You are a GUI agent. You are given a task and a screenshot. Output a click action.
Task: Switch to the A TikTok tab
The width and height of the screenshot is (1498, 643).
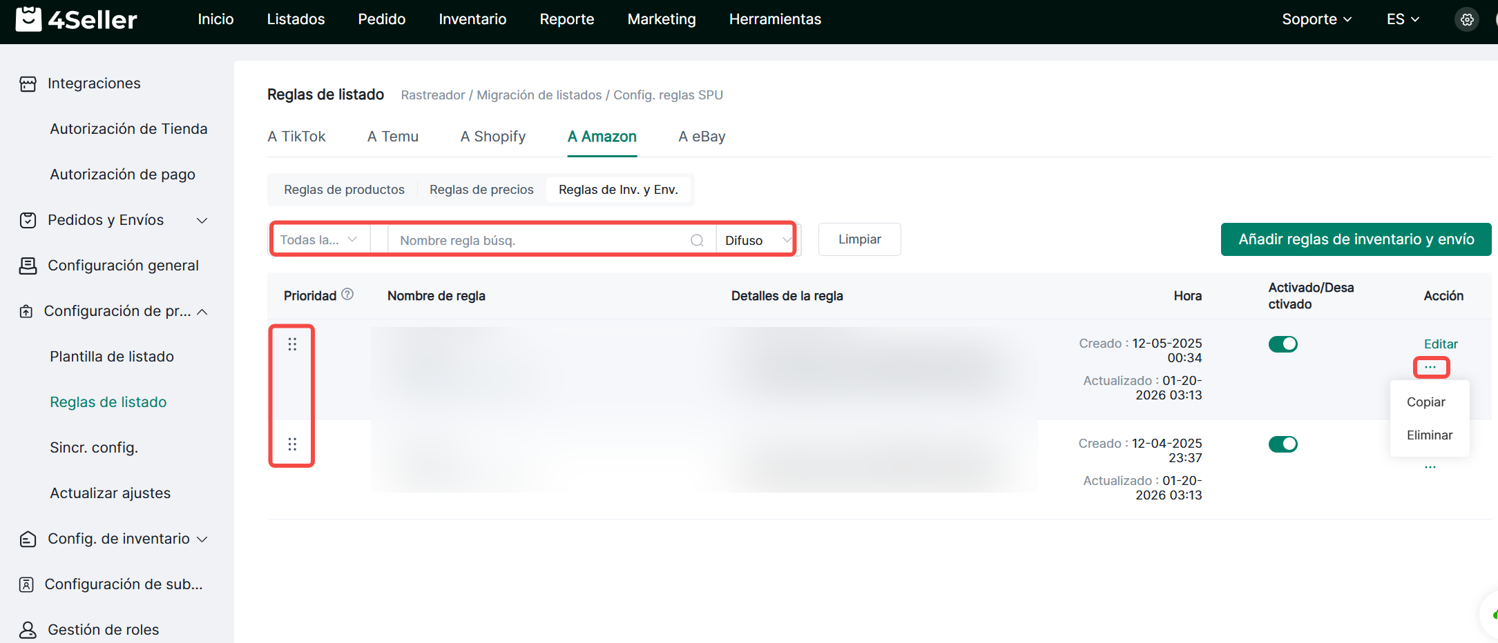tap(296, 137)
